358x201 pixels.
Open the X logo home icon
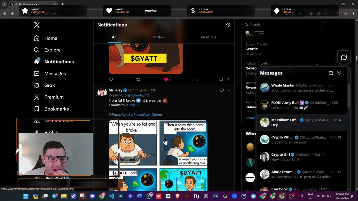pyautogui.click(x=37, y=25)
